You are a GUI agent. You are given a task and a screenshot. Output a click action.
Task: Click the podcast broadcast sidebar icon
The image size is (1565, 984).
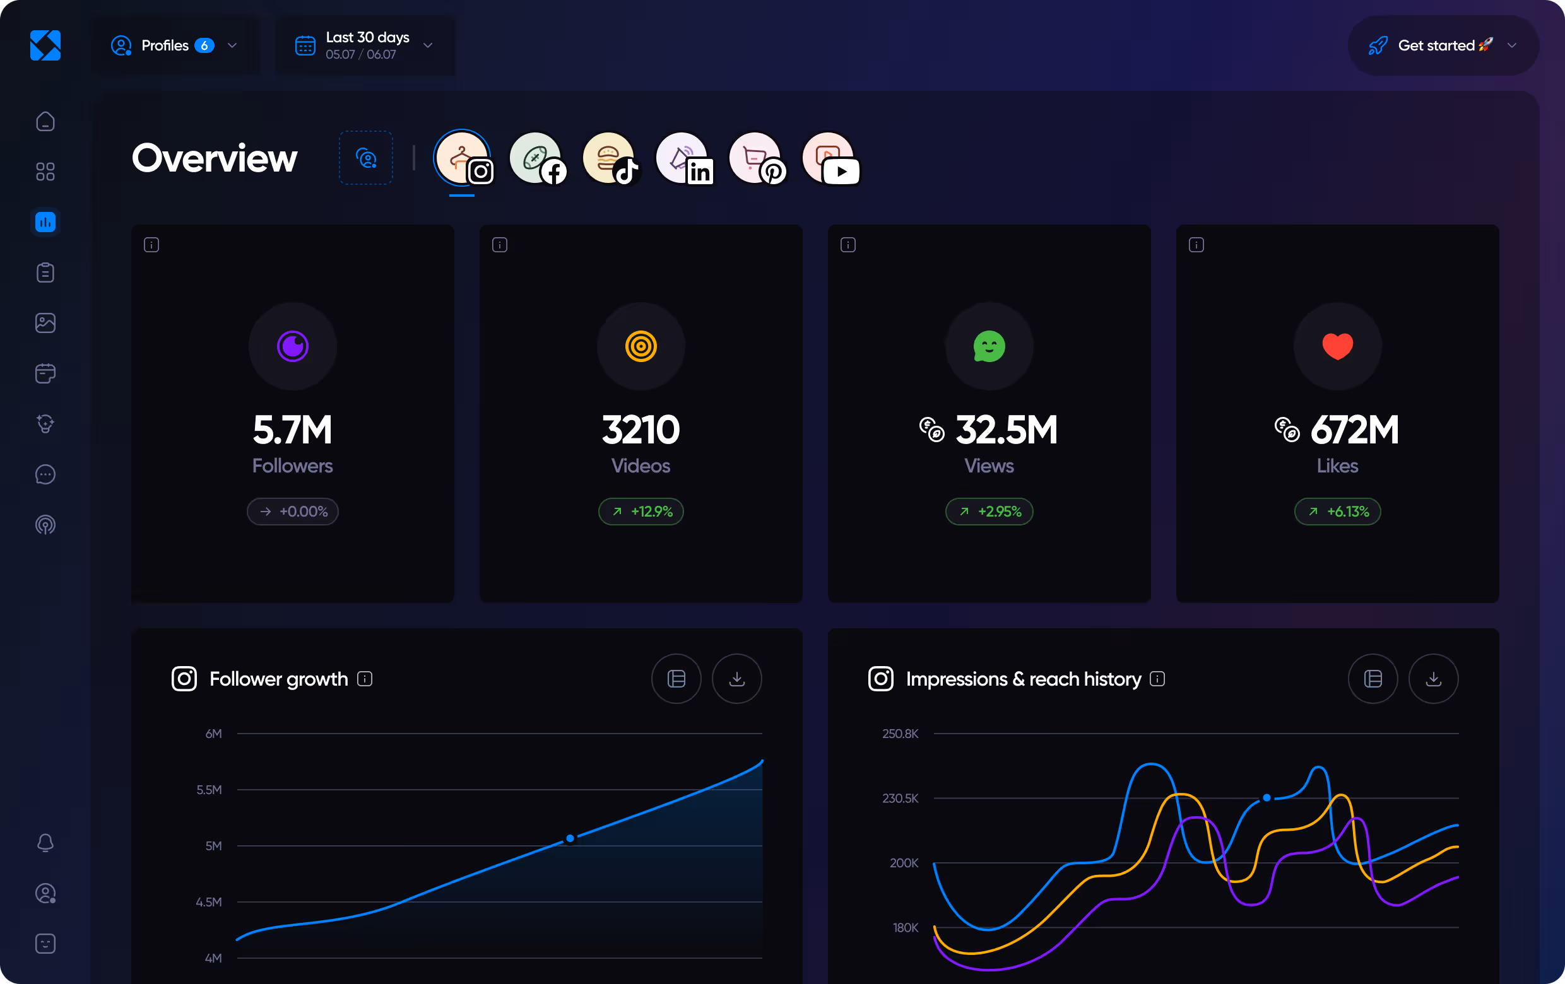[45, 525]
